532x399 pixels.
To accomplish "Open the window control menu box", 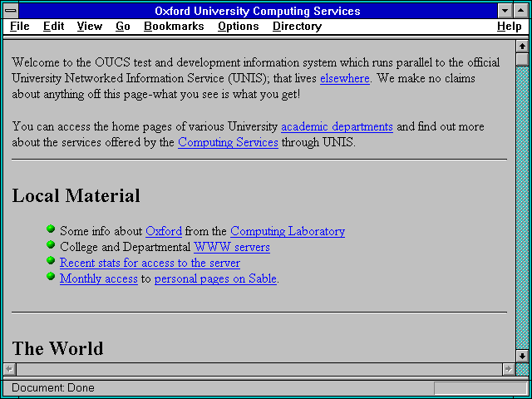I will coord(11,11).
